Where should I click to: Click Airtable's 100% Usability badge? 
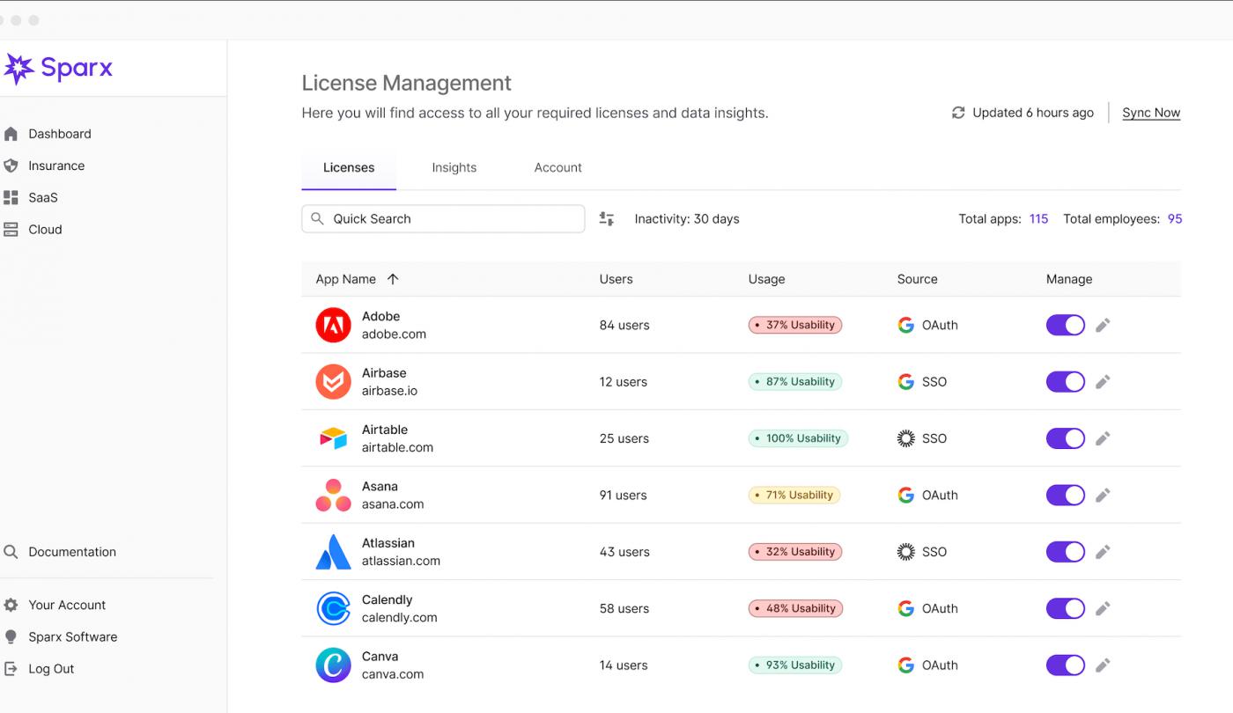click(798, 438)
